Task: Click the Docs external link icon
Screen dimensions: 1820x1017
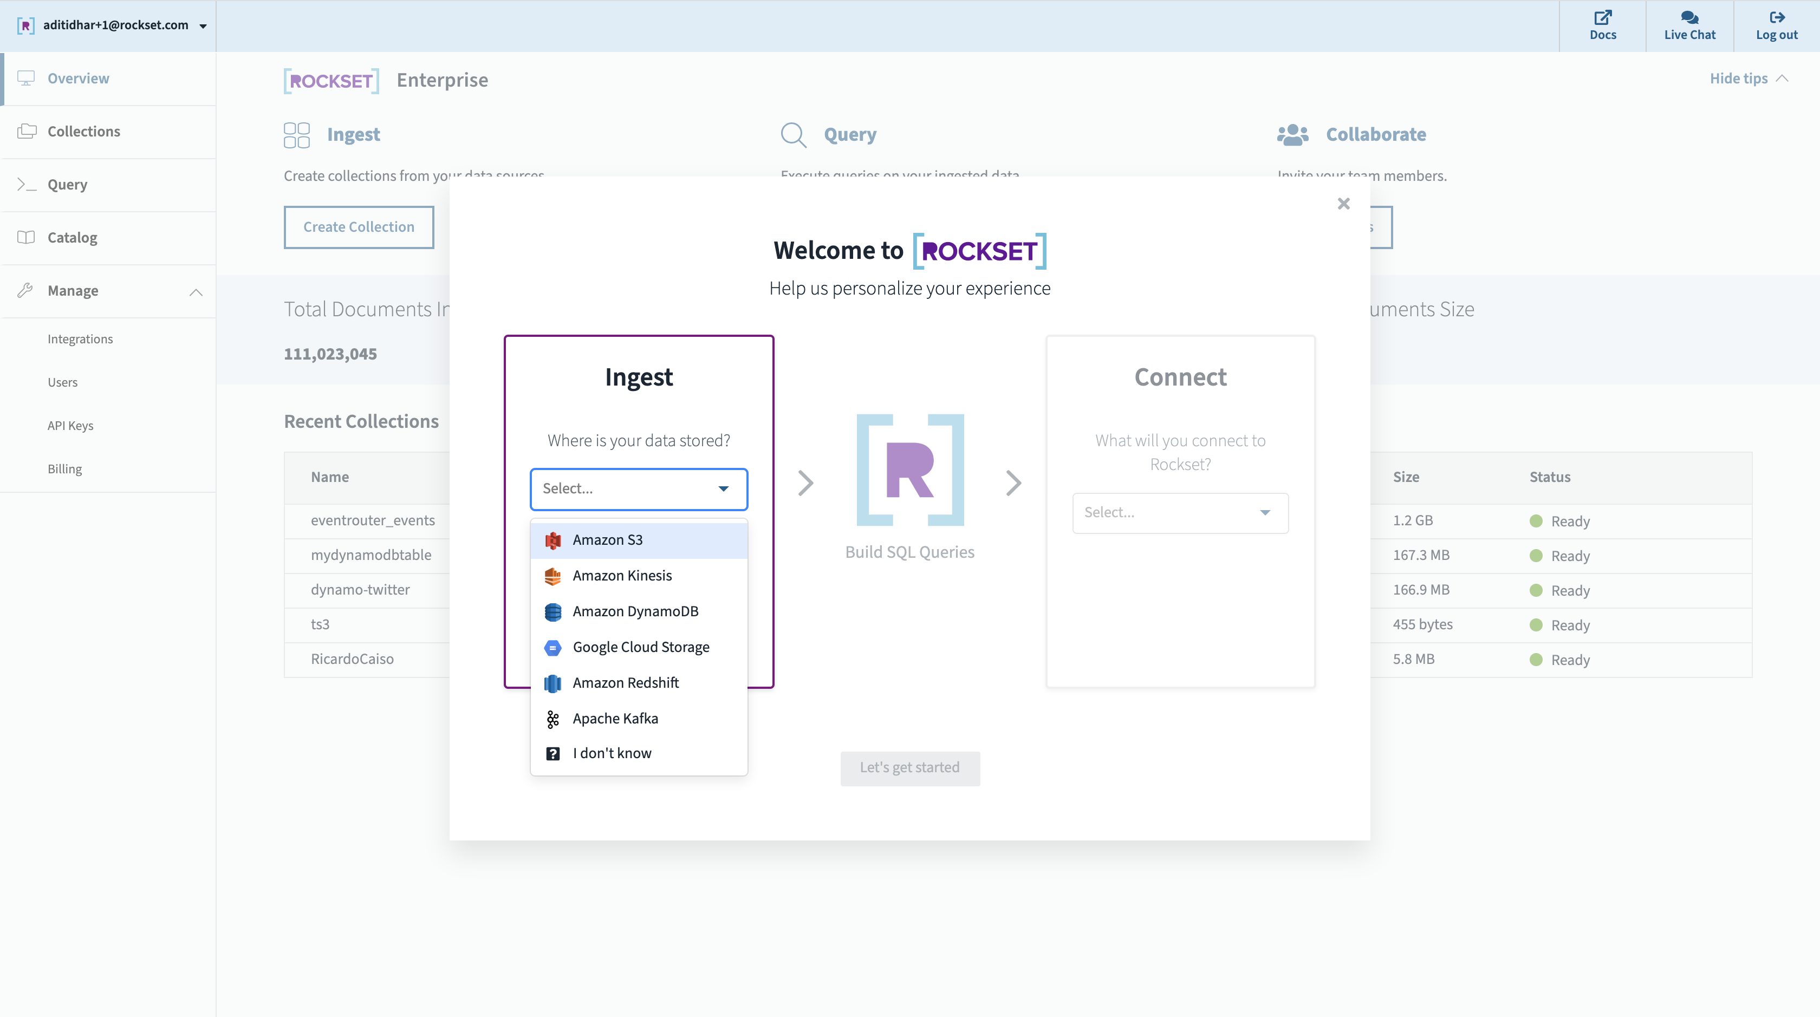Action: 1602,17
